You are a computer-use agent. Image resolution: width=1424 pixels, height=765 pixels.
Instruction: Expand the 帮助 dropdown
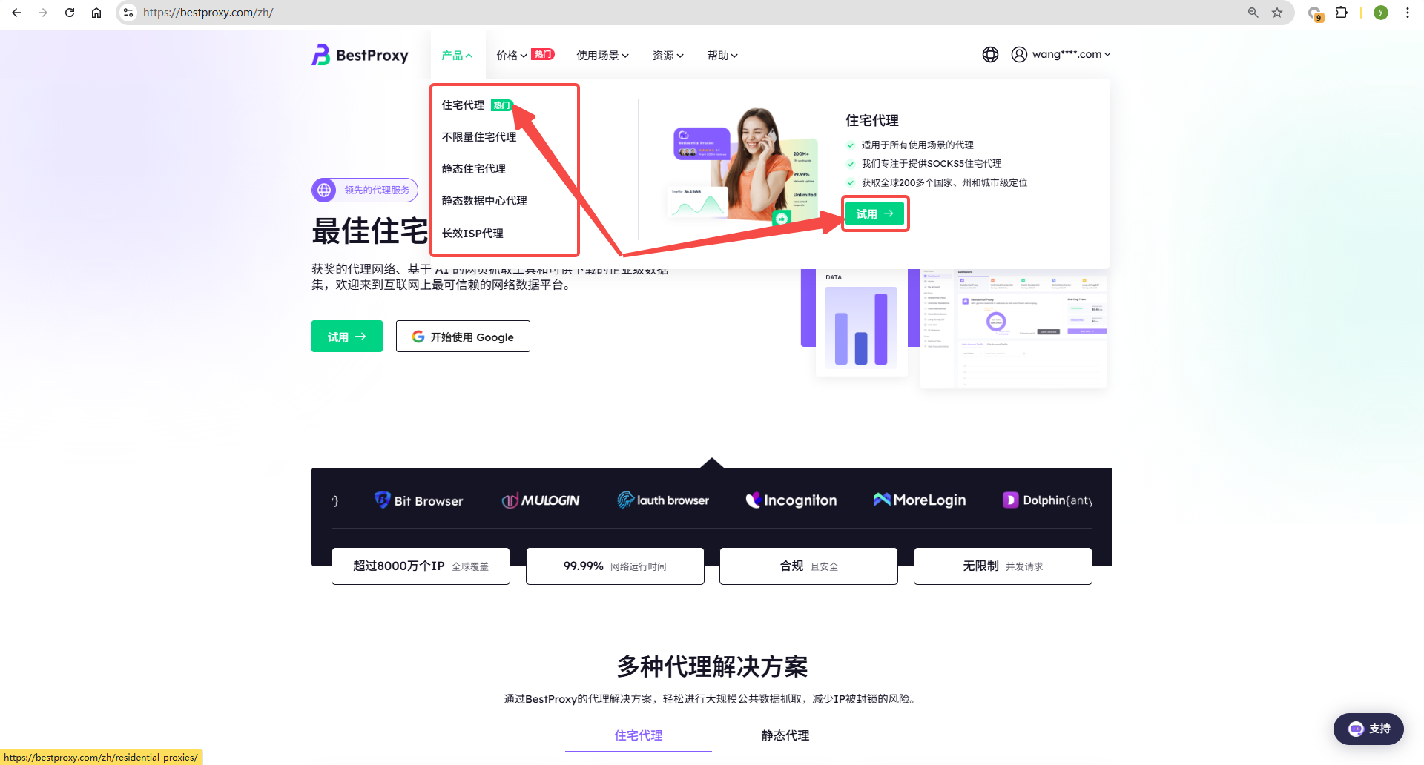click(722, 56)
